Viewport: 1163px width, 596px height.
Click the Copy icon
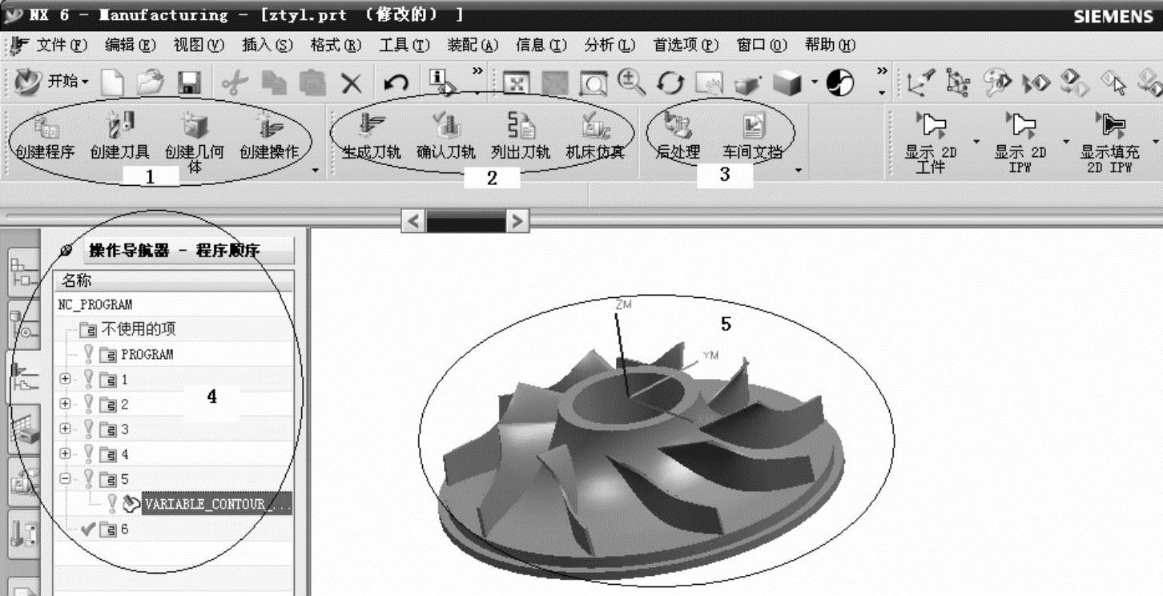[275, 83]
